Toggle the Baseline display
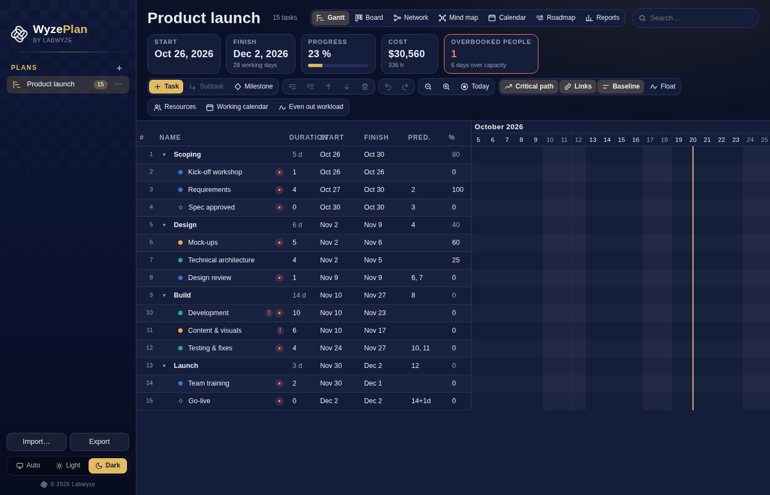The image size is (770, 495). 621,87
